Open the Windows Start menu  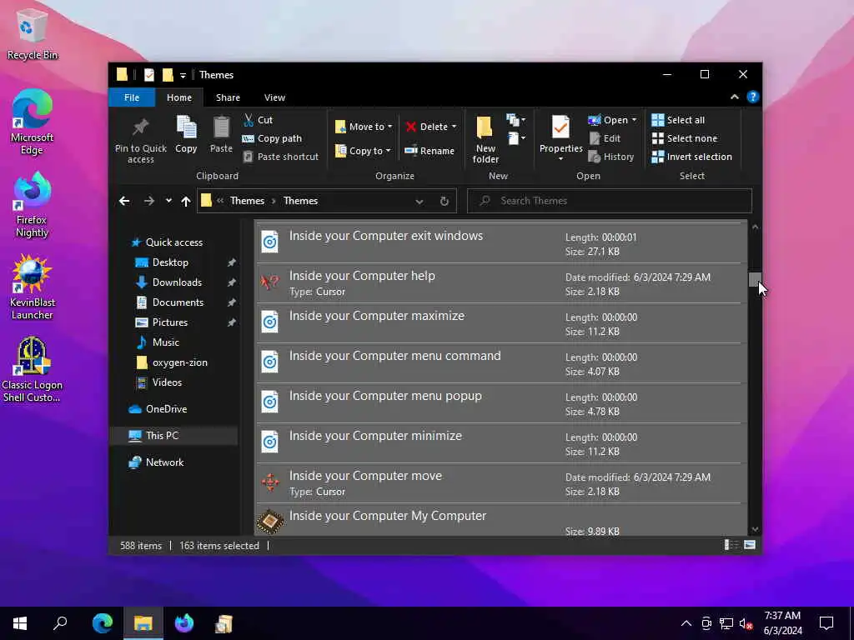(20, 623)
